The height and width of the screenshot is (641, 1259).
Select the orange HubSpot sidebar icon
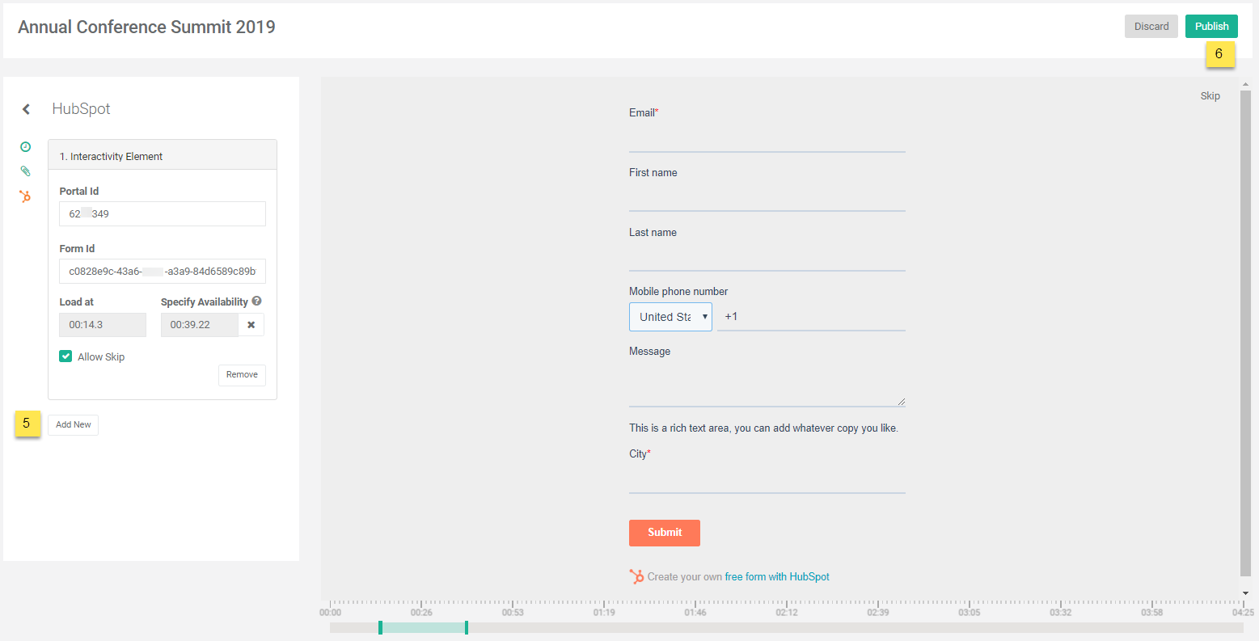click(x=25, y=196)
